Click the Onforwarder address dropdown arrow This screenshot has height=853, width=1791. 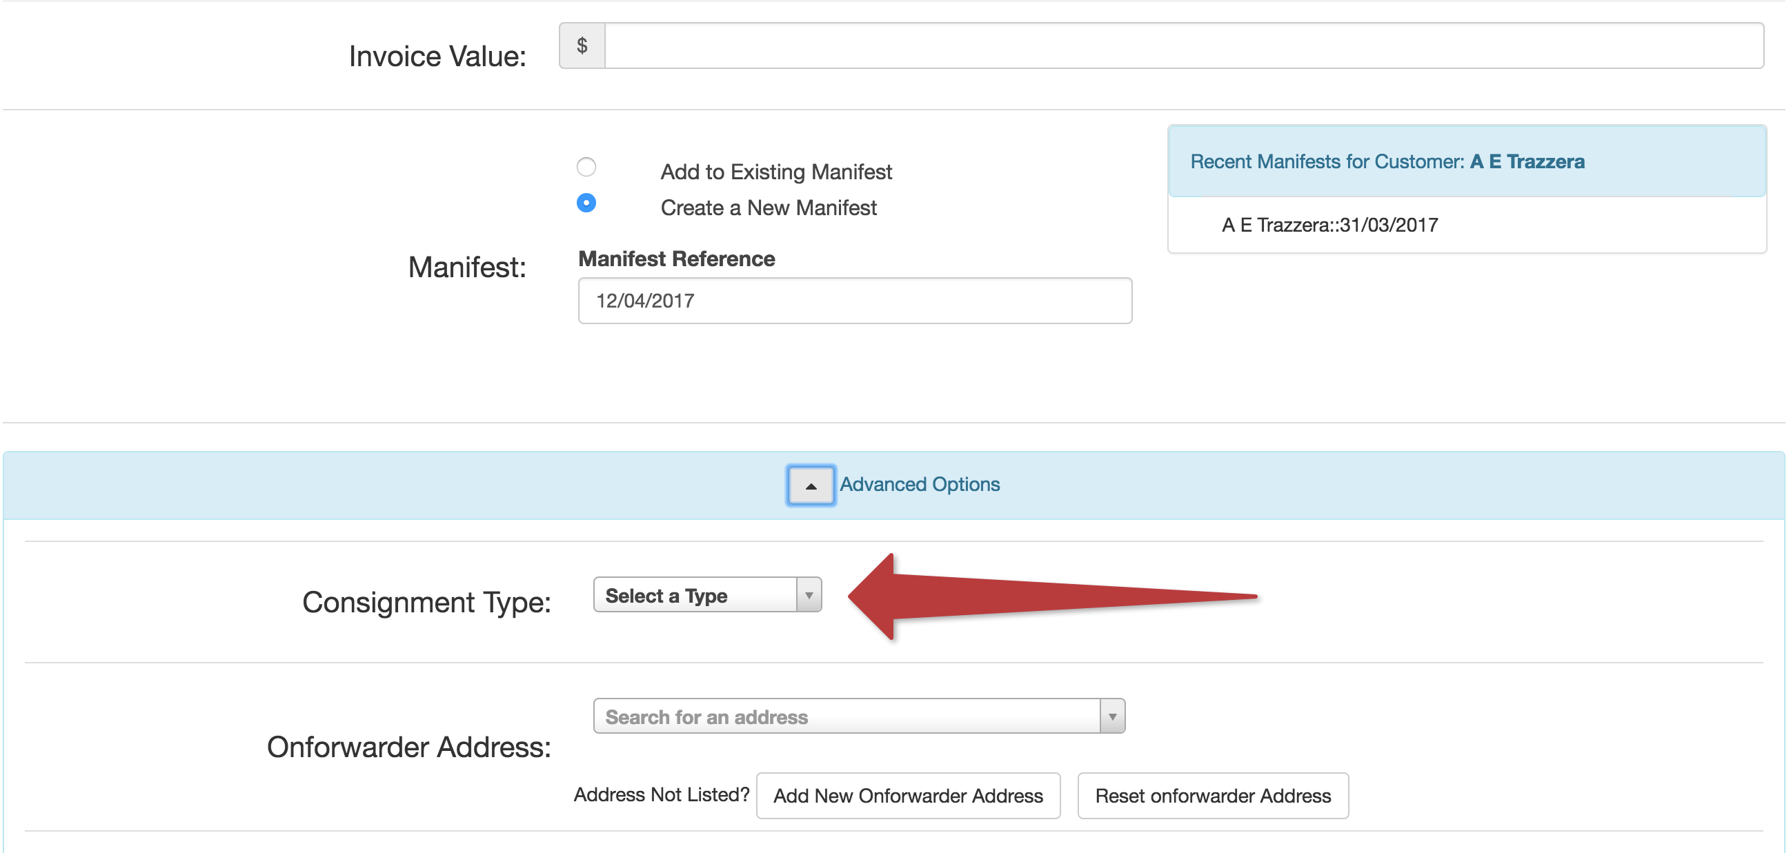(x=1111, y=716)
